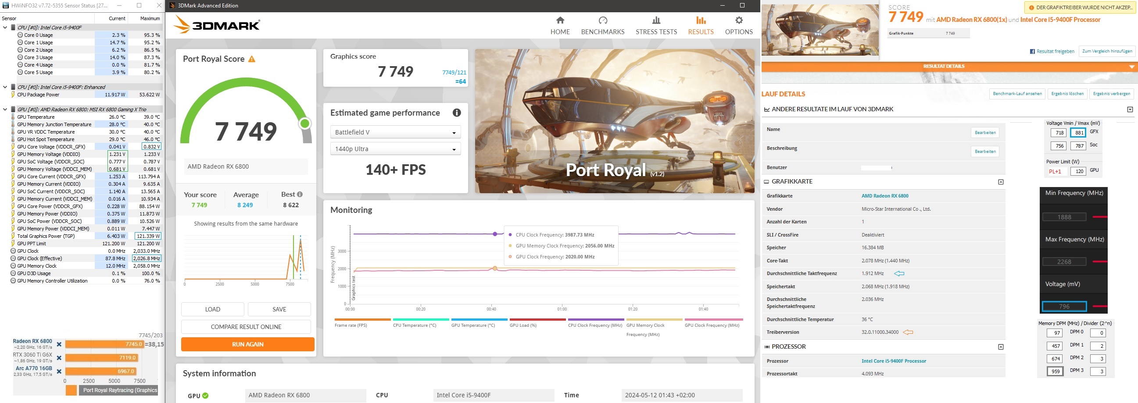The width and height of the screenshot is (1138, 403).
Task: Open the 1440p Ultra resolution dropdown
Action: coord(395,149)
